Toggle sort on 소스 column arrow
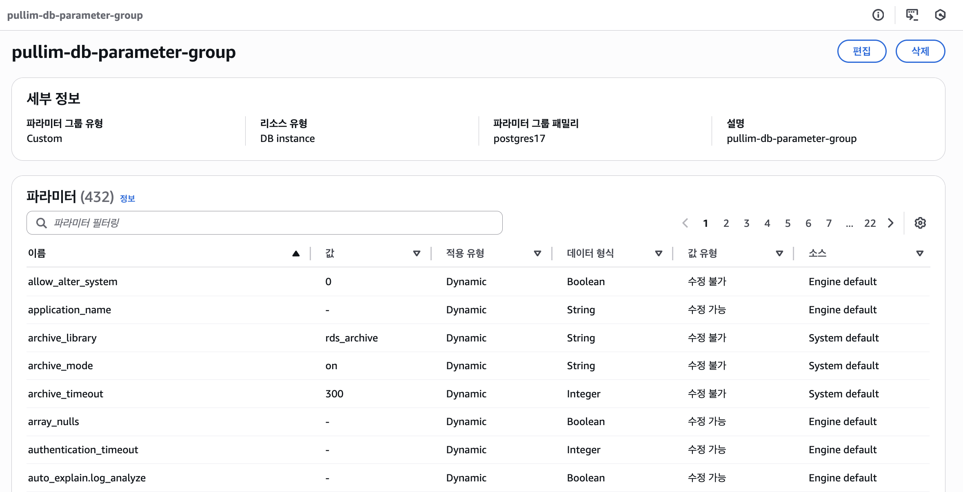The height and width of the screenshot is (492, 963). point(920,254)
